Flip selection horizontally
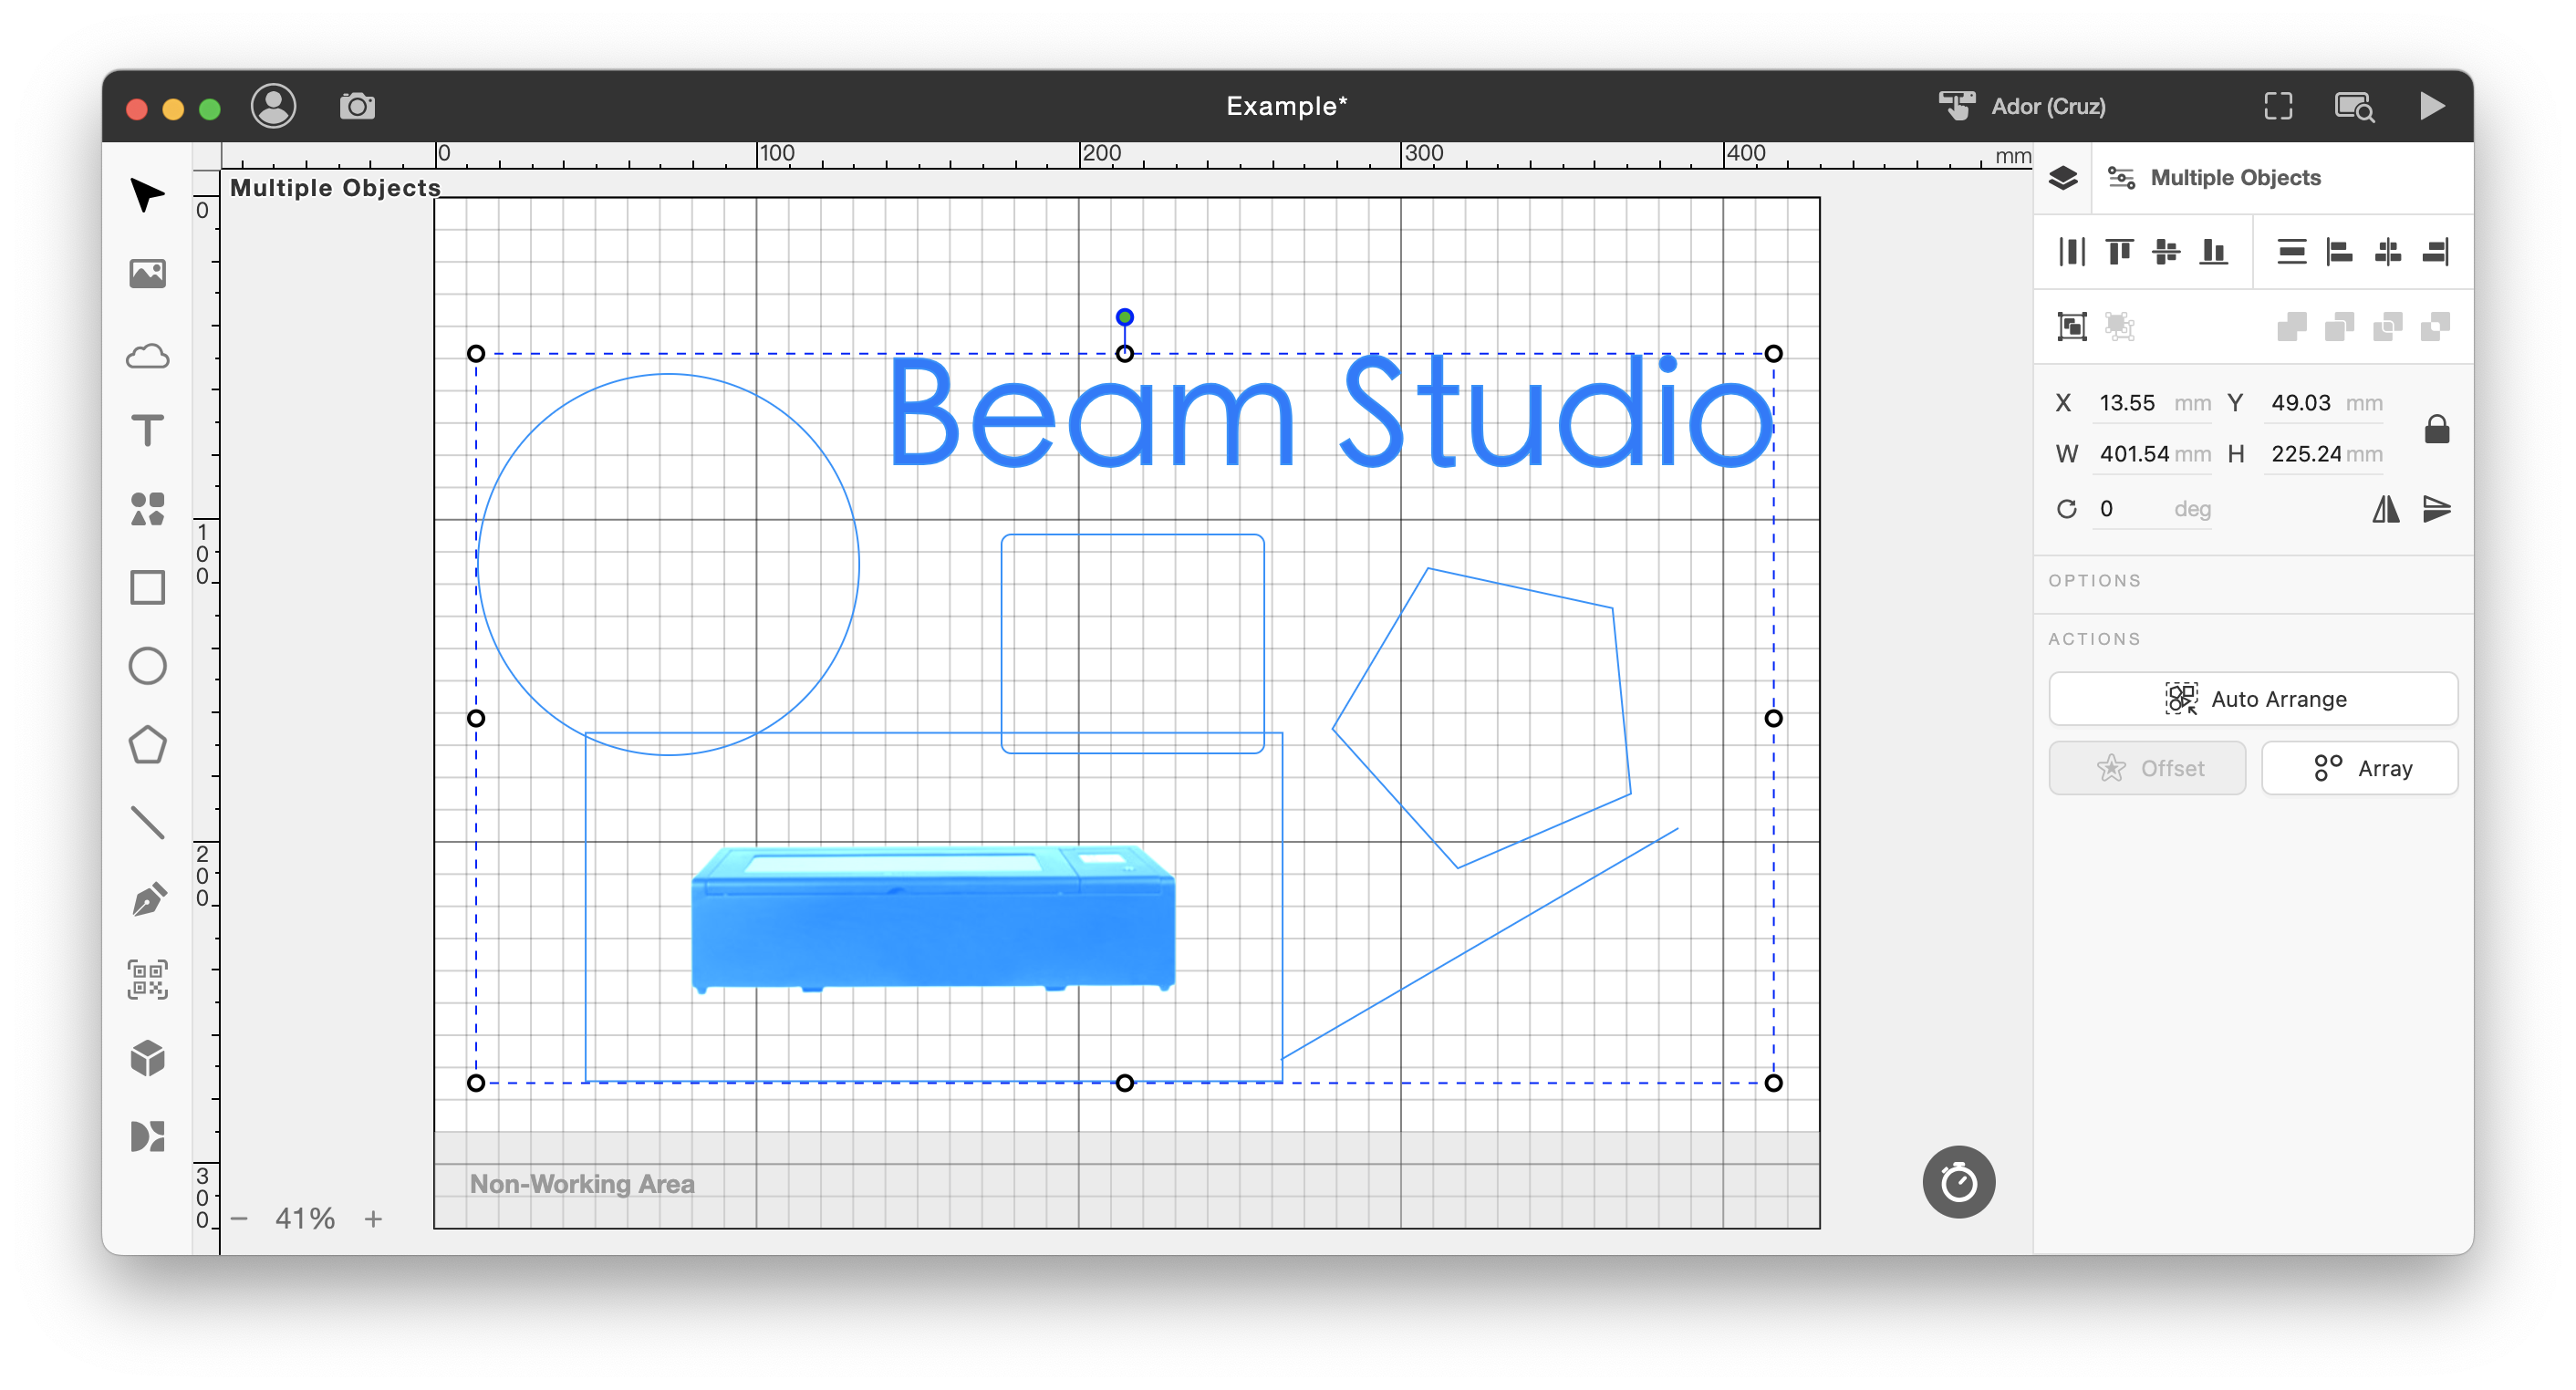Viewport: 2576px width, 1390px height. point(2386,509)
